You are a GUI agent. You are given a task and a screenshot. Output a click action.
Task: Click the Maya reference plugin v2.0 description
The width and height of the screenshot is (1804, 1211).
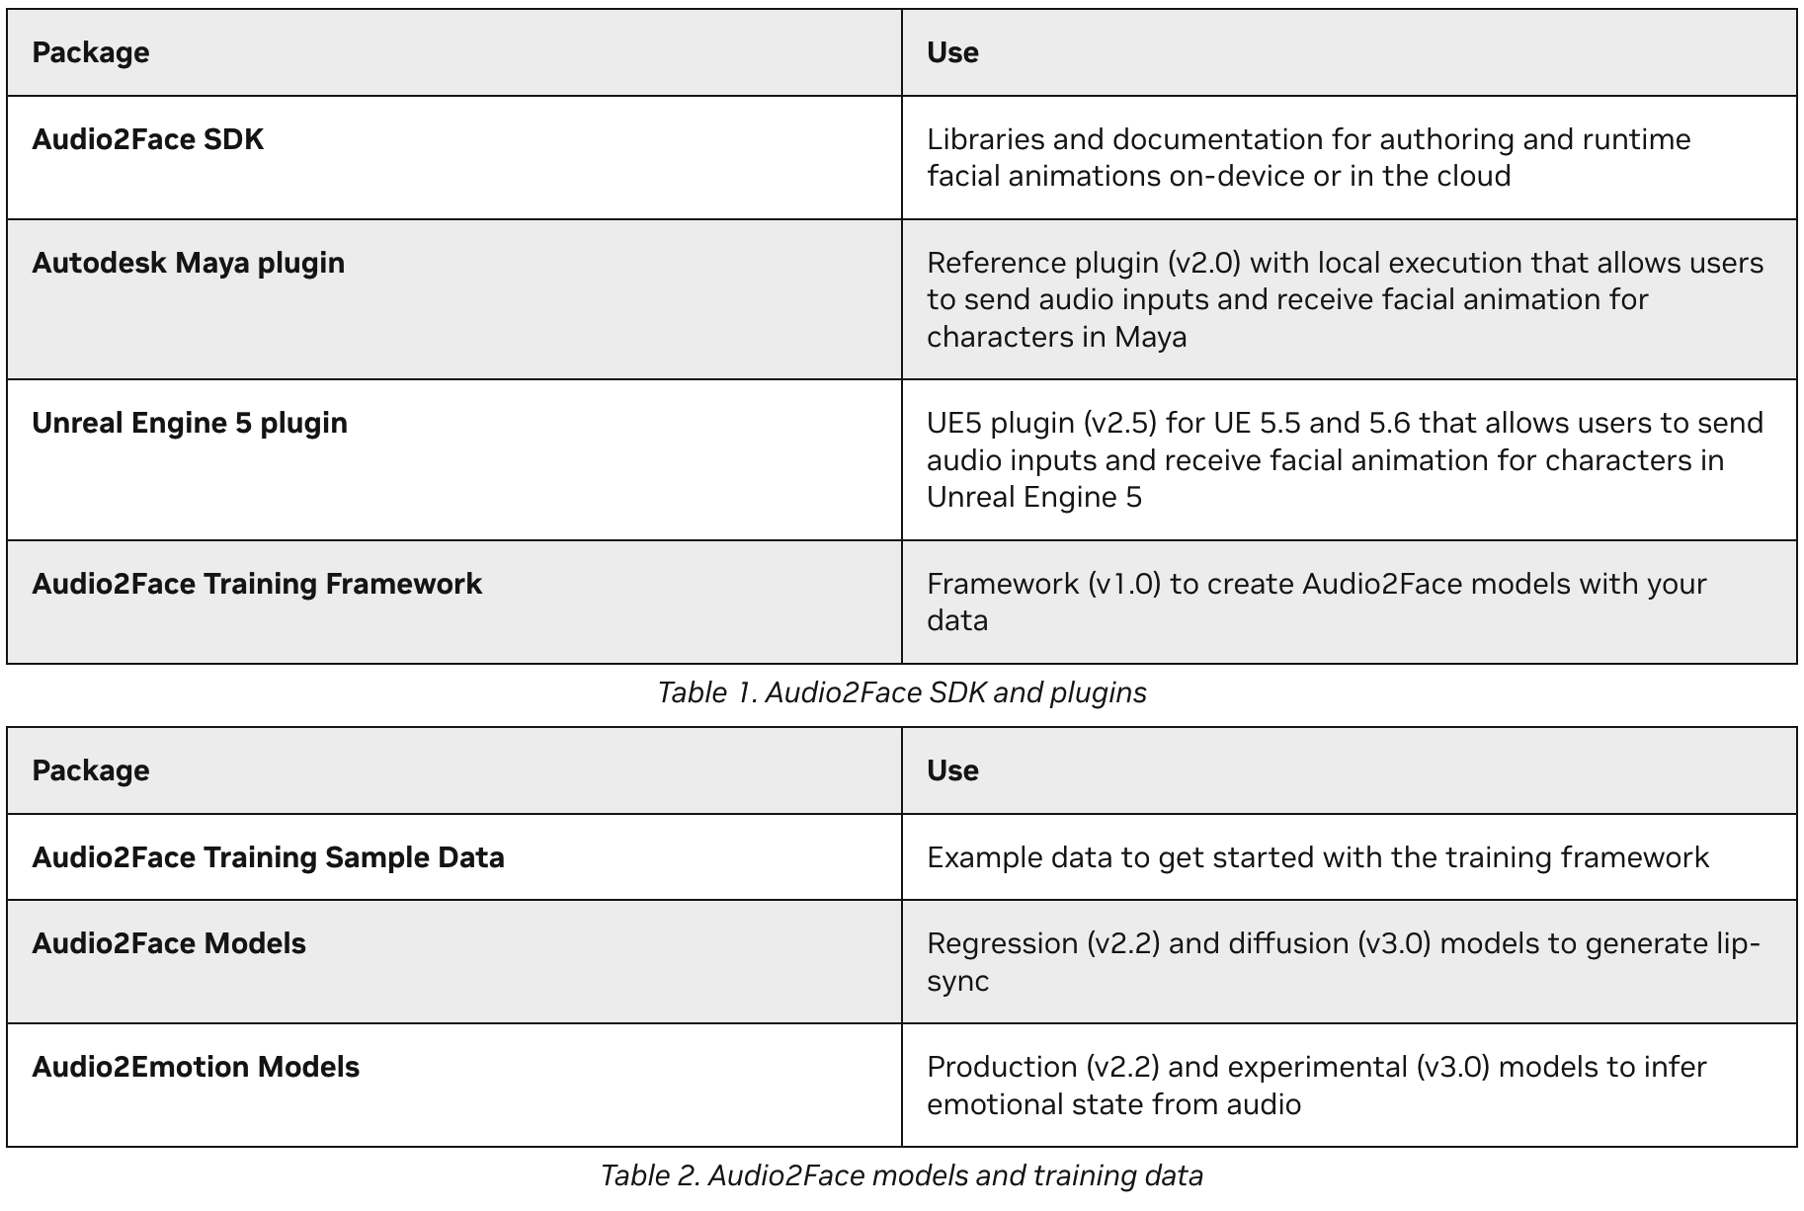pos(1344,299)
